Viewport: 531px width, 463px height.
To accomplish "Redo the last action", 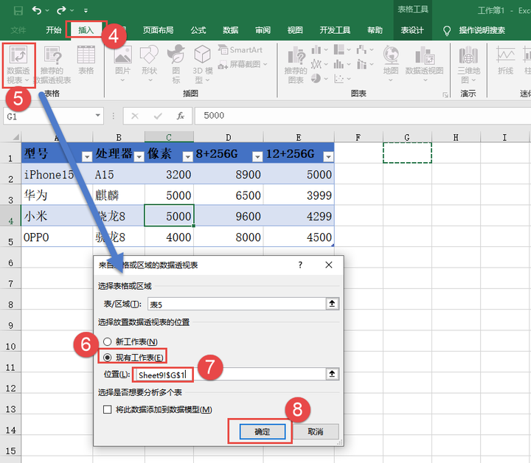I will (61, 10).
